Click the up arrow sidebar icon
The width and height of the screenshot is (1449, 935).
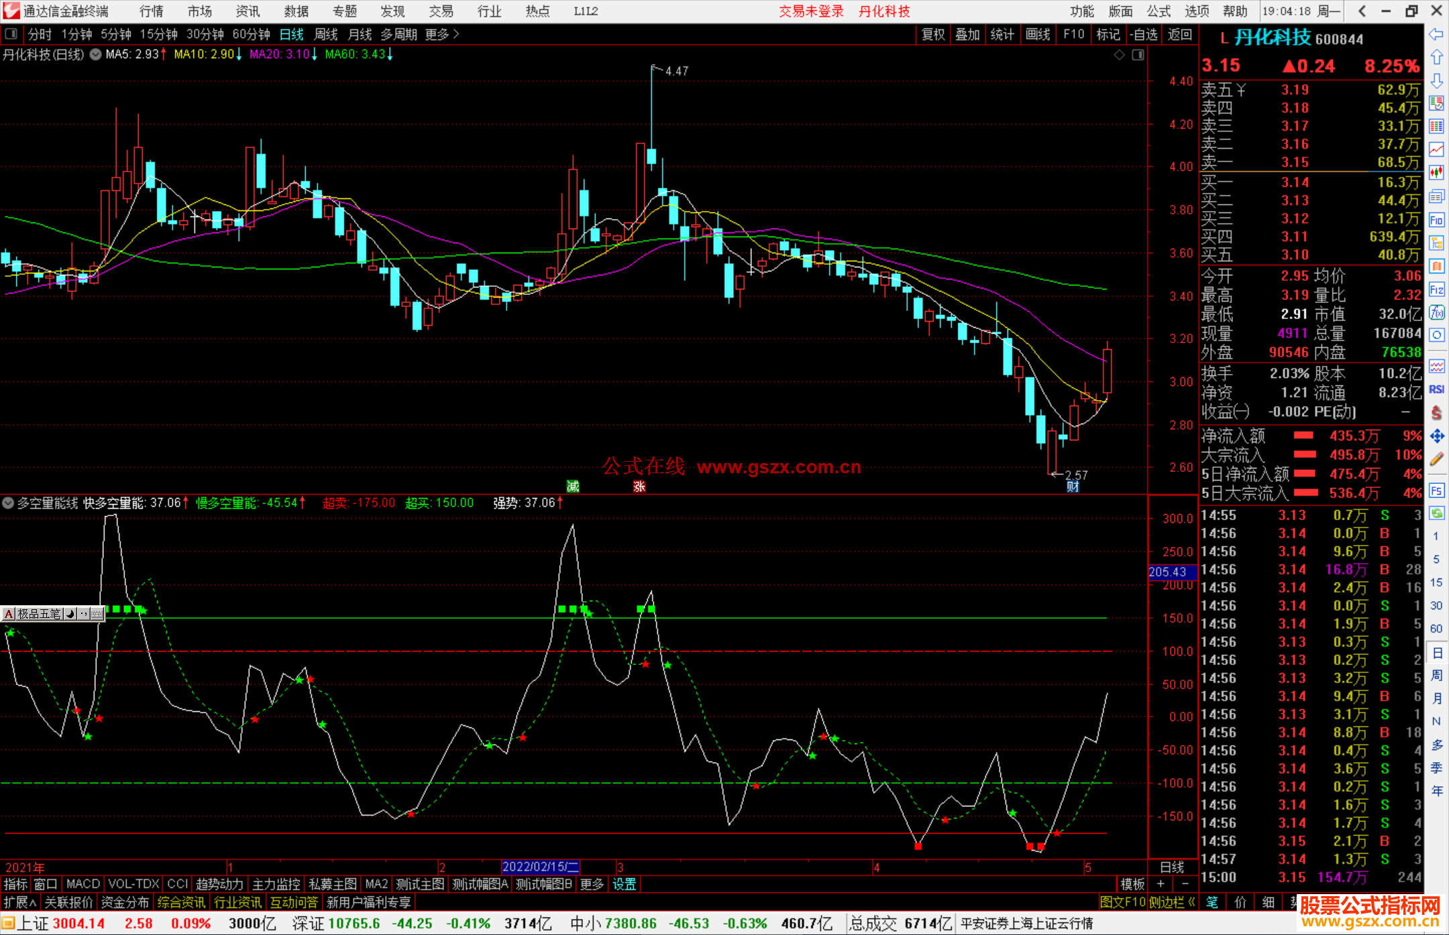(1436, 57)
